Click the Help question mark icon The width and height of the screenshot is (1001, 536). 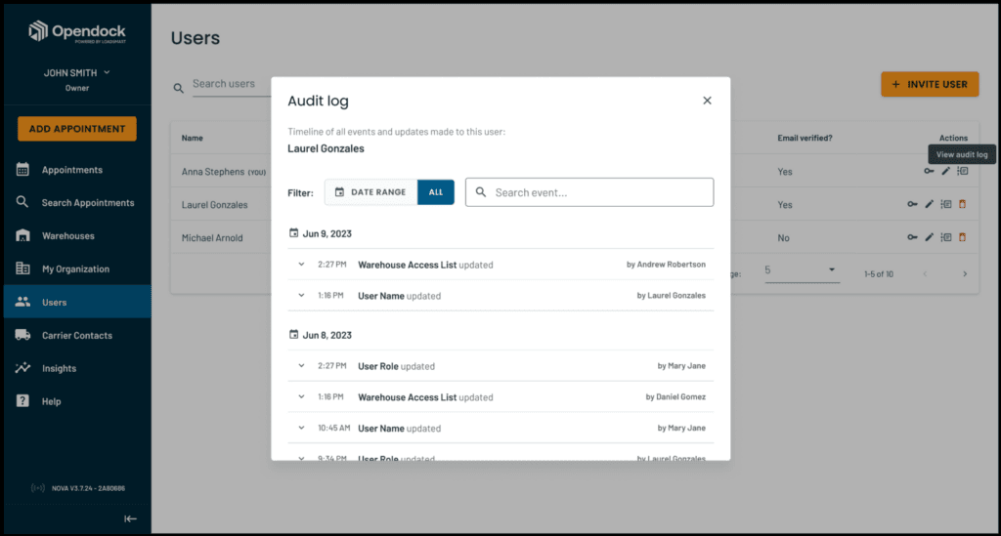(23, 401)
